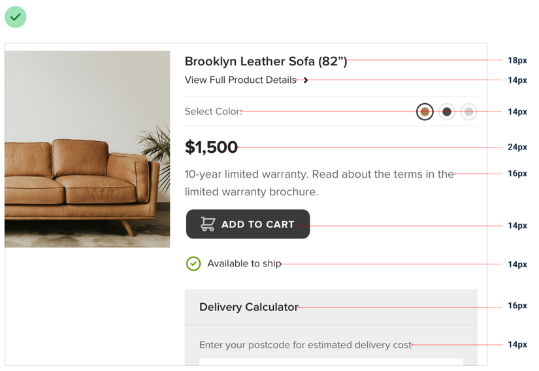Click the Select Color label

(213, 112)
